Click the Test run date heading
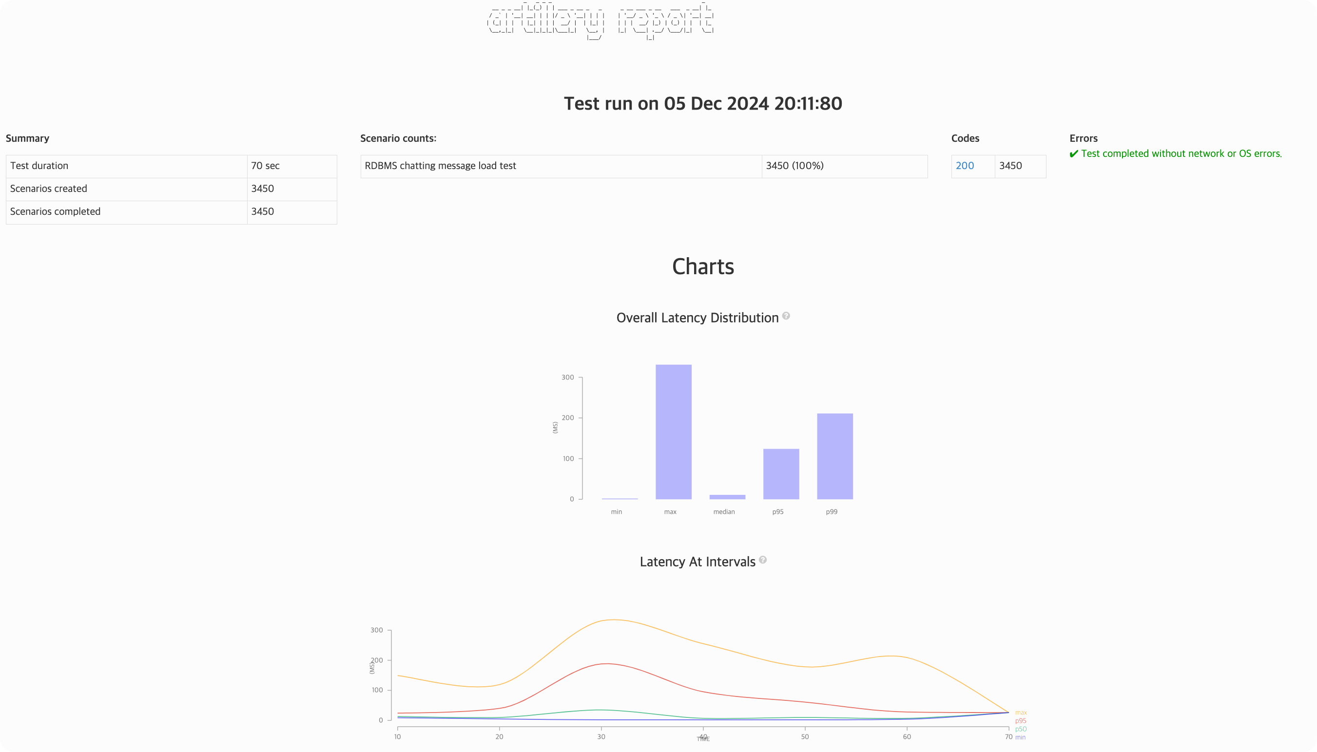The image size is (1317, 752). click(x=702, y=104)
